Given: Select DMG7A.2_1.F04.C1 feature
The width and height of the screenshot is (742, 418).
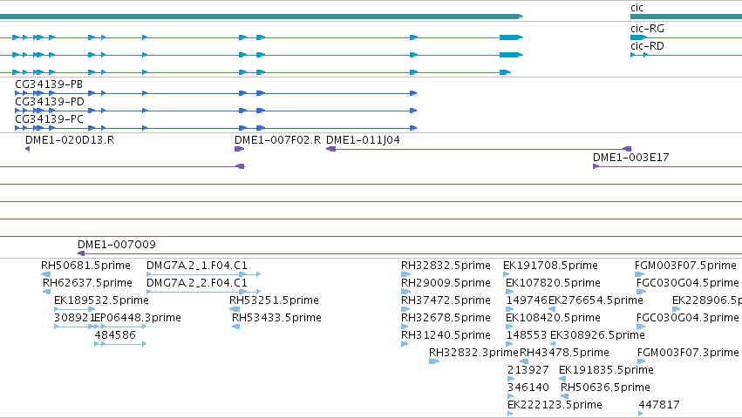Looking at the screenshot, I should click(x=197, y=266).
